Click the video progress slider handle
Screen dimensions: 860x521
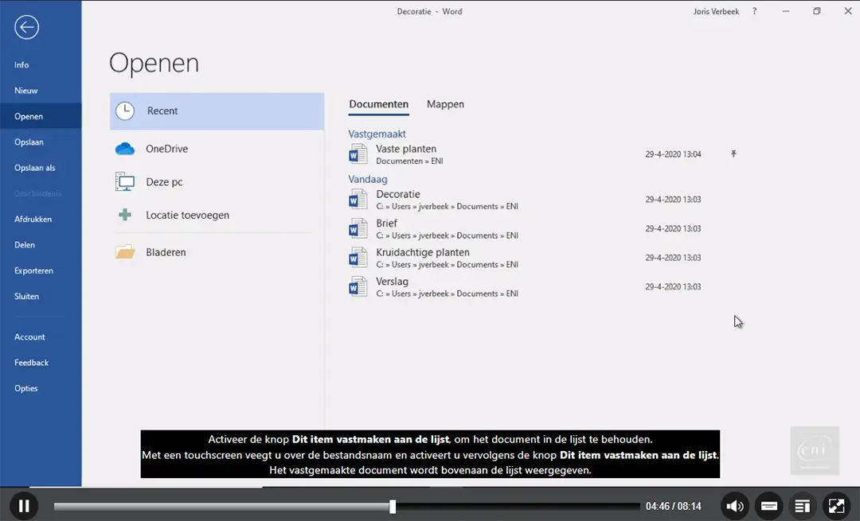coord(393,506)
